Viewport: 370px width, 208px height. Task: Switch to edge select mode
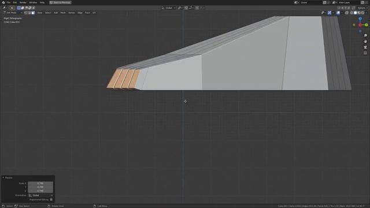click(29, 13)
